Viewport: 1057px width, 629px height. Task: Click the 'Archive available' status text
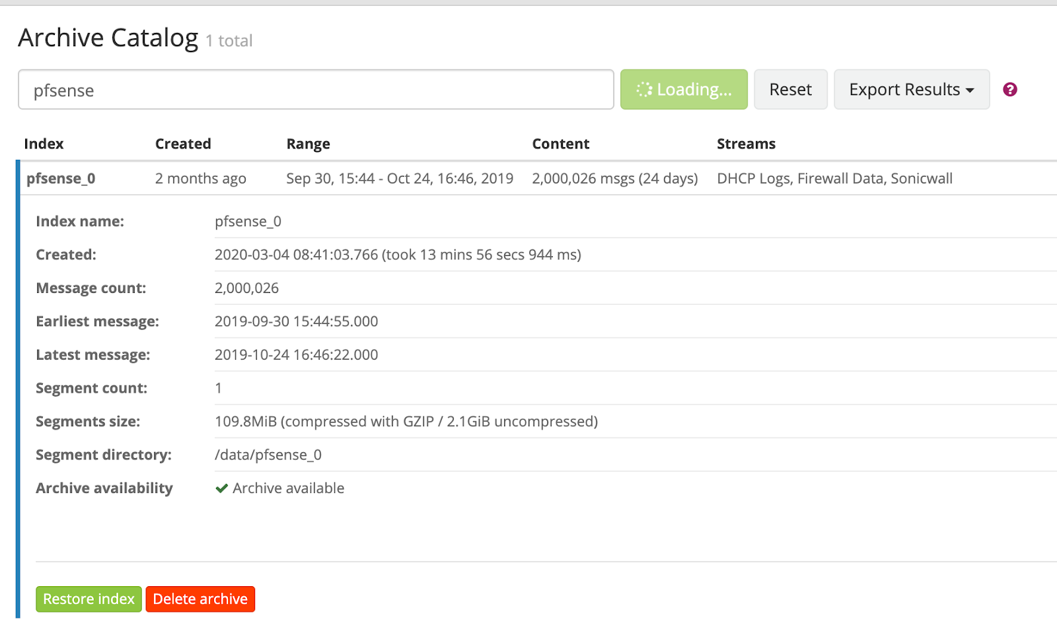288,488
